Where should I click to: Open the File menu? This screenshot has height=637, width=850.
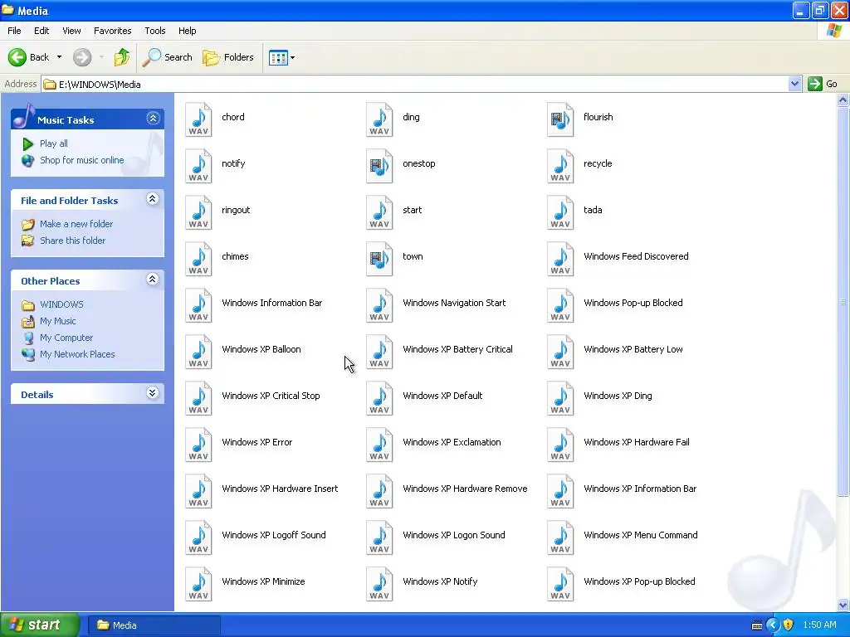[x=14, y=31]
